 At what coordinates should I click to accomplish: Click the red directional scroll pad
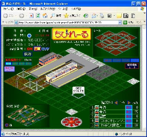(x=72, y=122)
